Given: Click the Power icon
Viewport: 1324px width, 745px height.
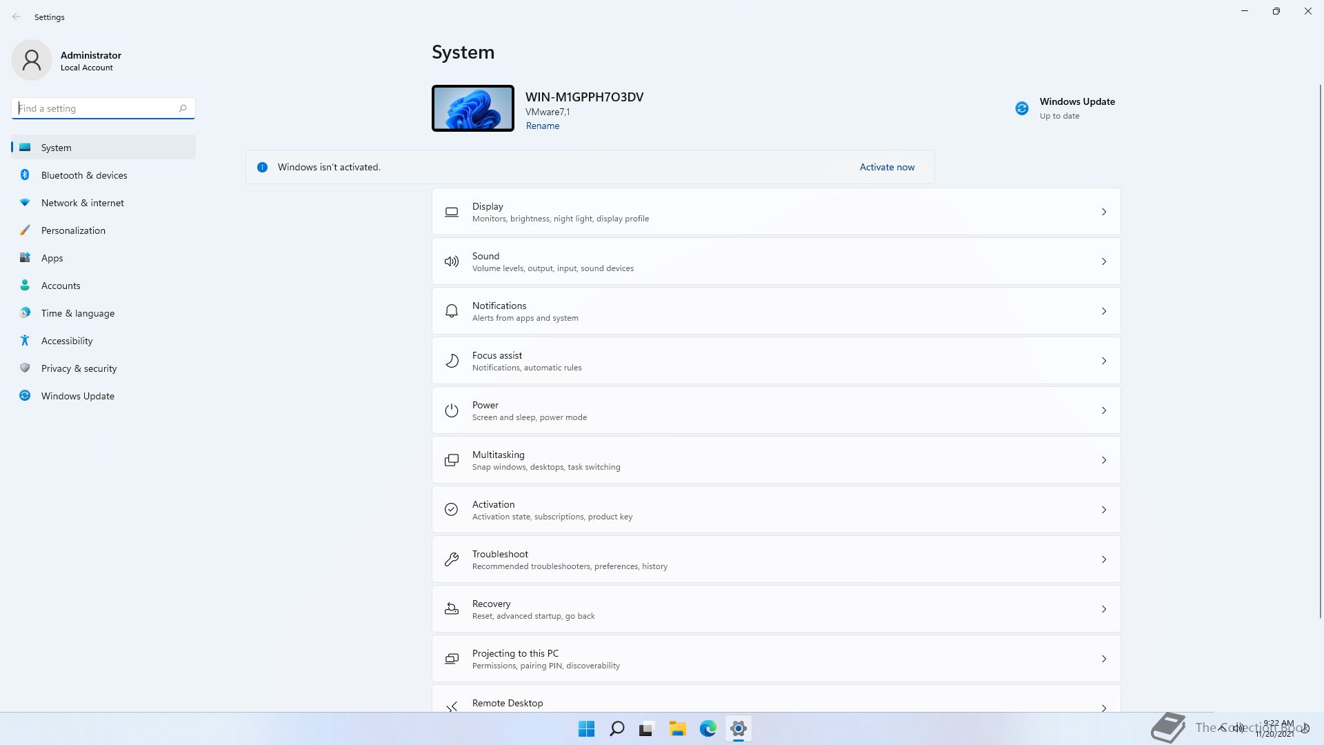Looking at the screenshot, I should pyautogui.click(x=452, y=410).
